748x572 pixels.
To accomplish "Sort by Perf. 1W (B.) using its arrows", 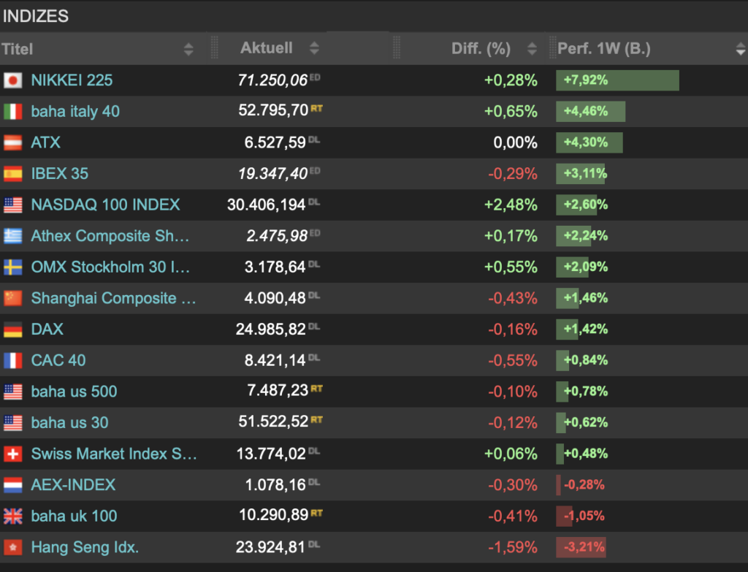I will point(741,49).
